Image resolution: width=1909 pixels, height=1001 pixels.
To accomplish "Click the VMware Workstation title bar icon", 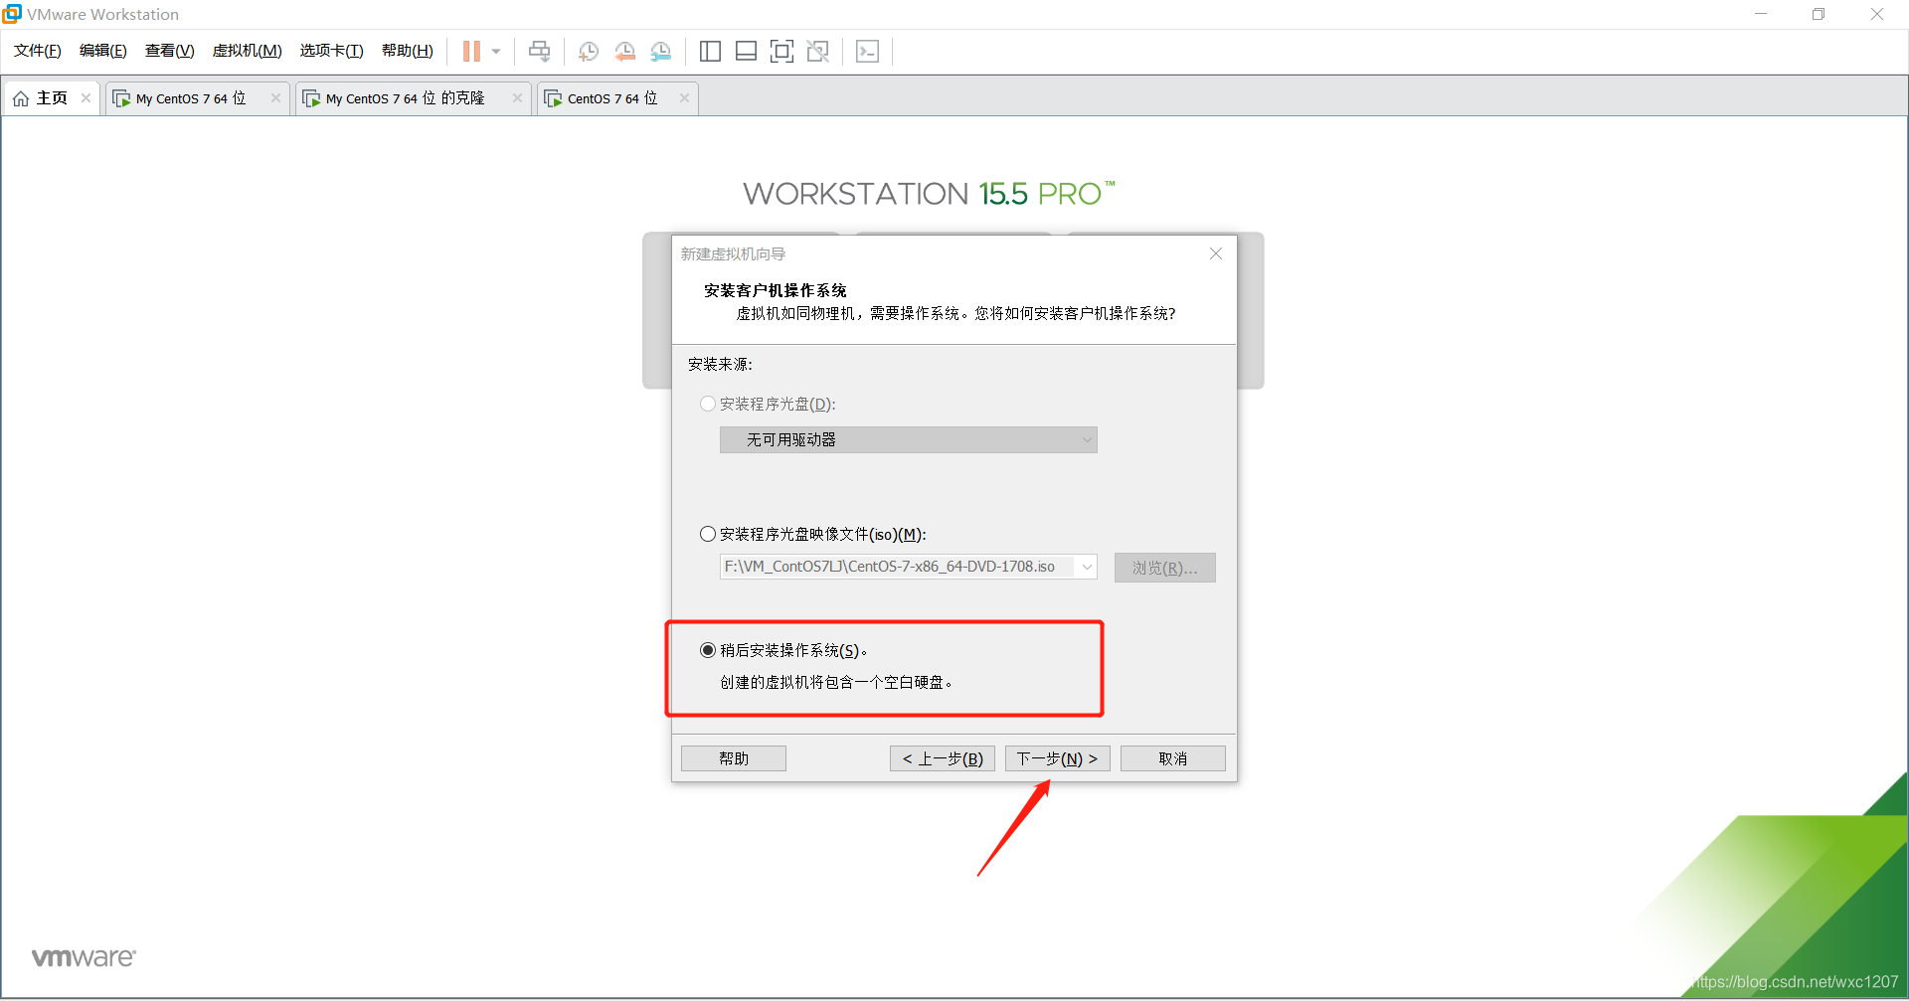I will tap(12, 13).
